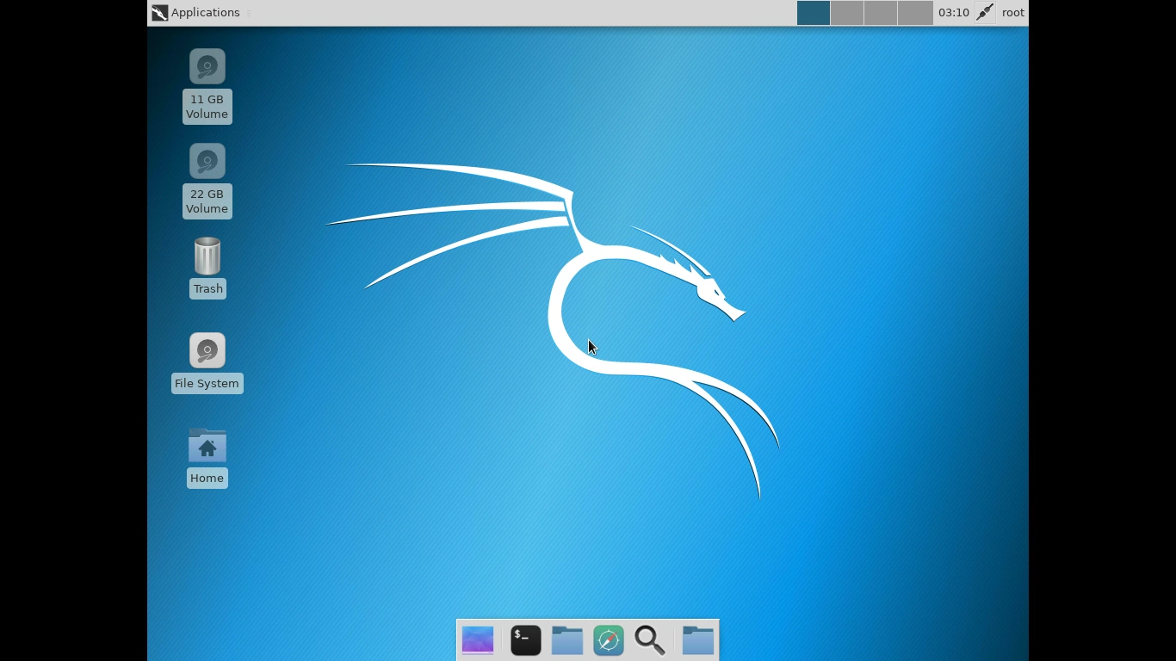This screenshot has height=661, width=1176.
Task: Select the File System desktop icon
Action: (x=207, y=351)
